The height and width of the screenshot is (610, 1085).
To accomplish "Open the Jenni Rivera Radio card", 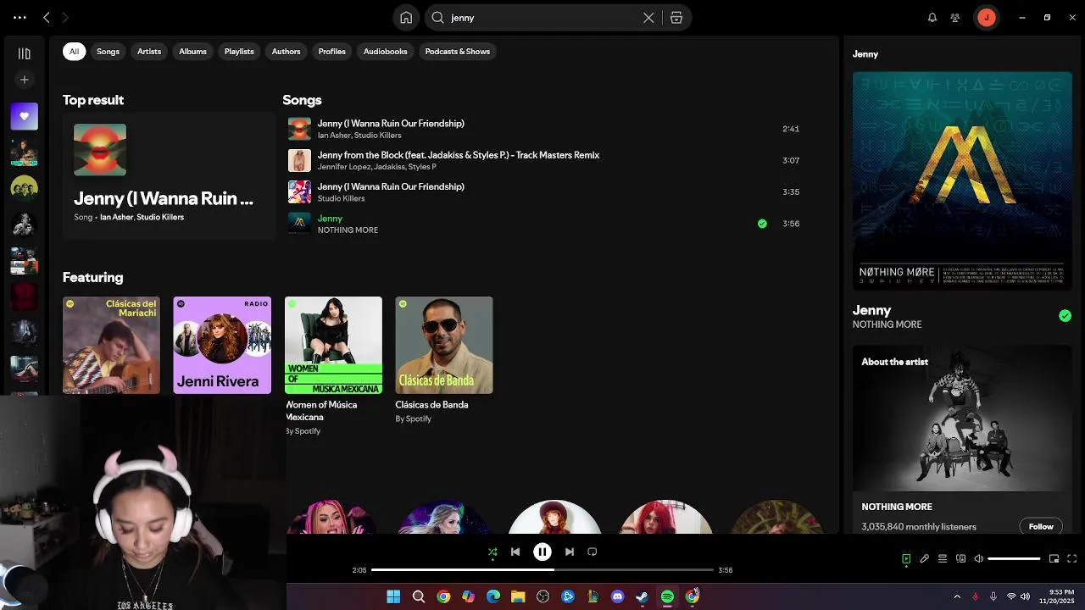I will click(x=222, y=345).
